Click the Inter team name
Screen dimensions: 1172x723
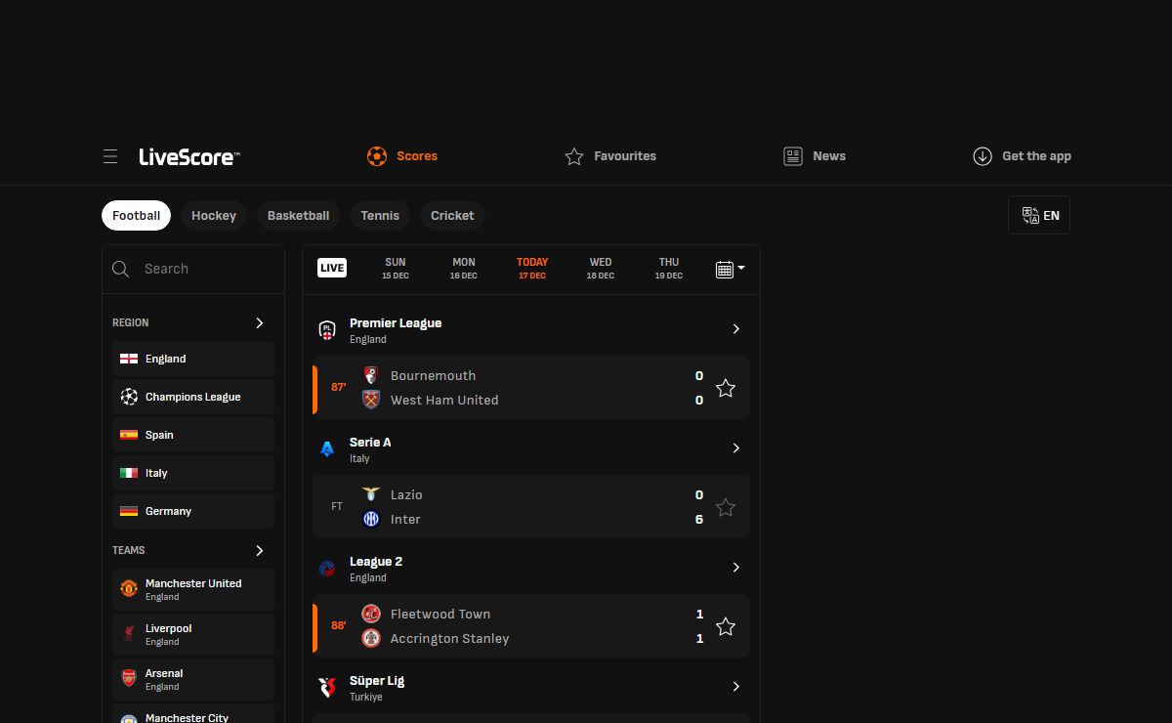405,519
